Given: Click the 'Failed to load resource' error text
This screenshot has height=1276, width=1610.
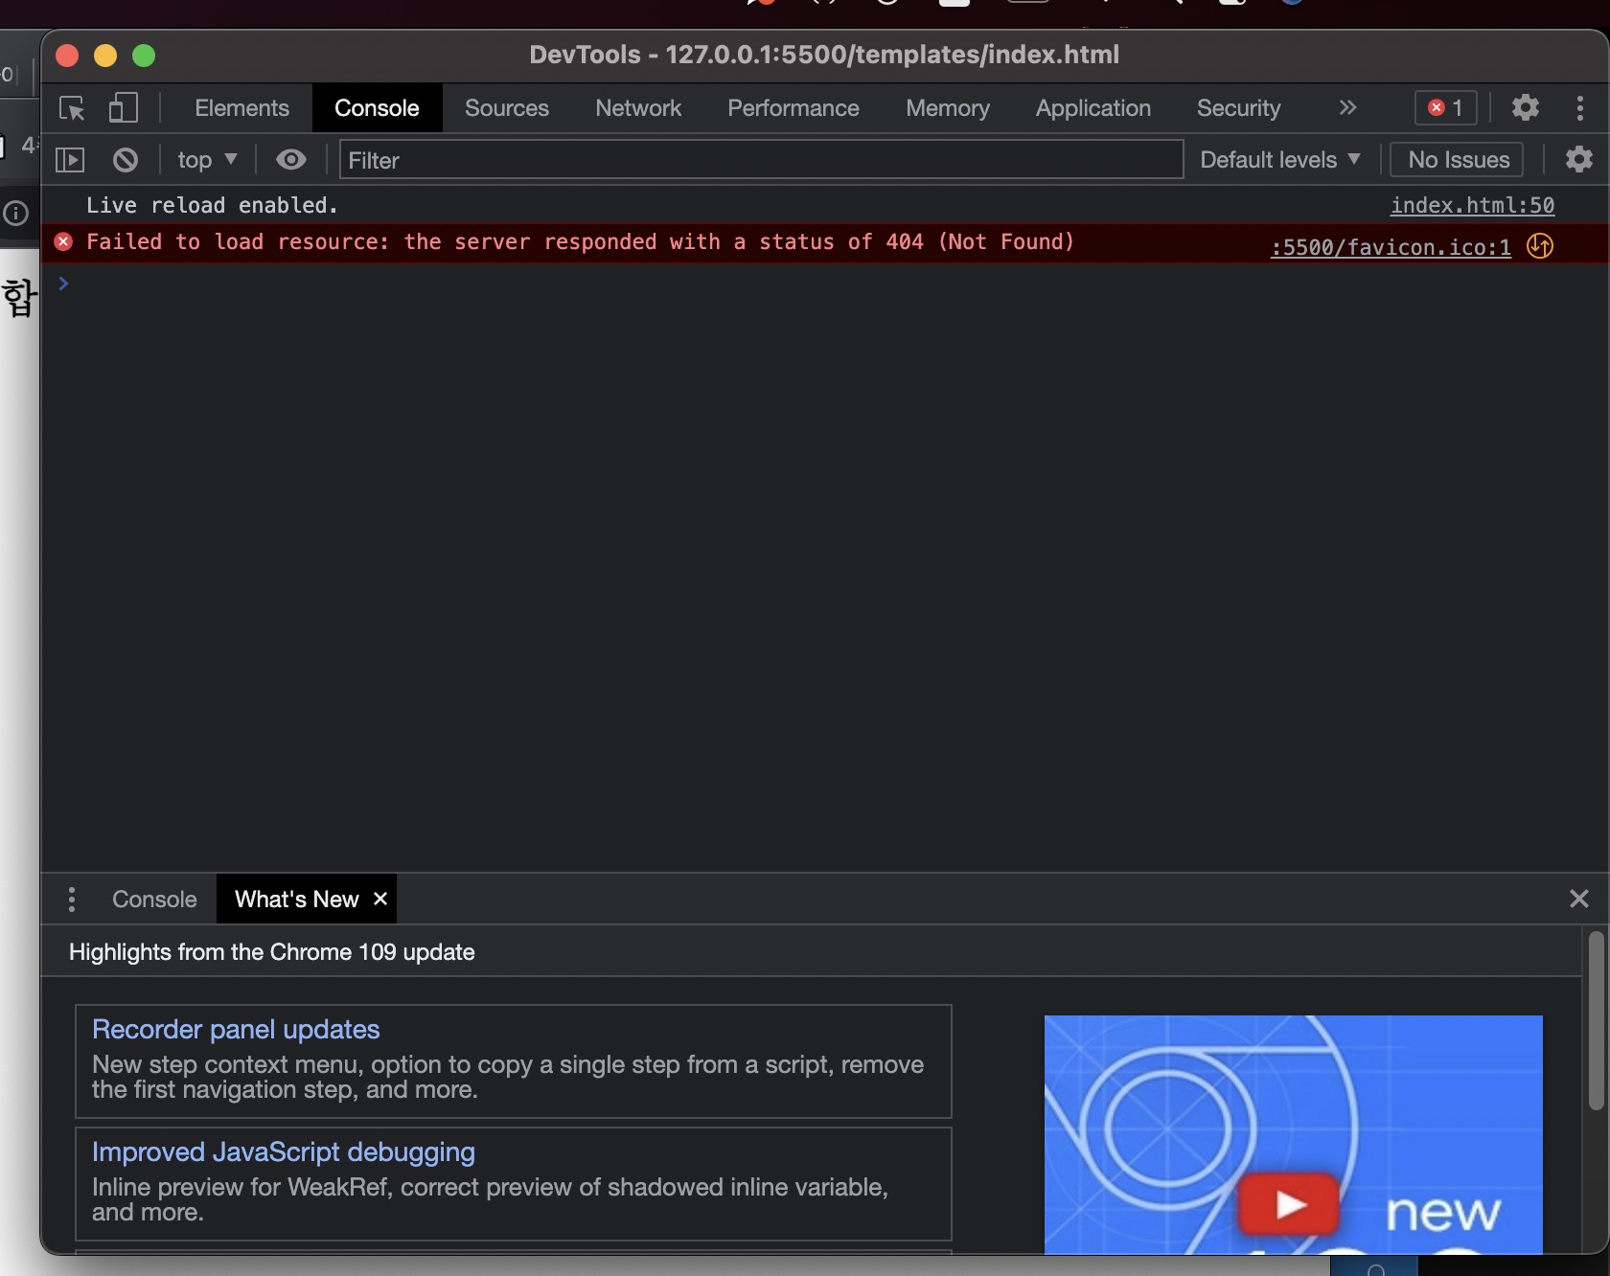Looking at the screenshot, I should (581, 241).
